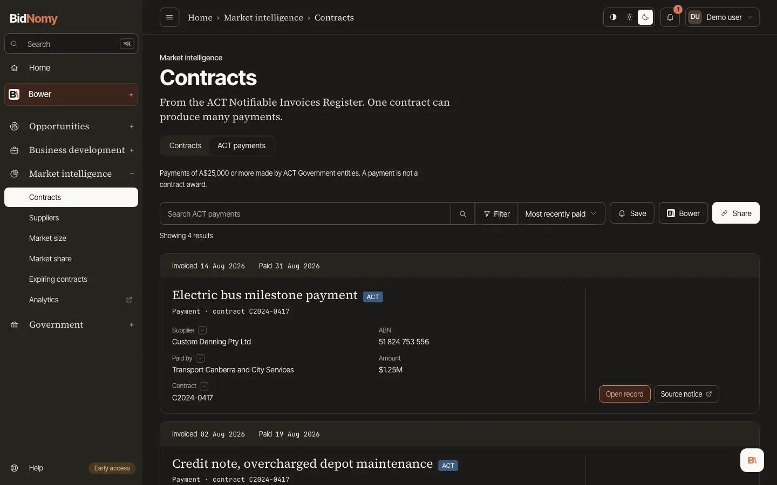Click the BidNomy logo
The width and height of the screenshot is (777, 485).
click(33, 18)
